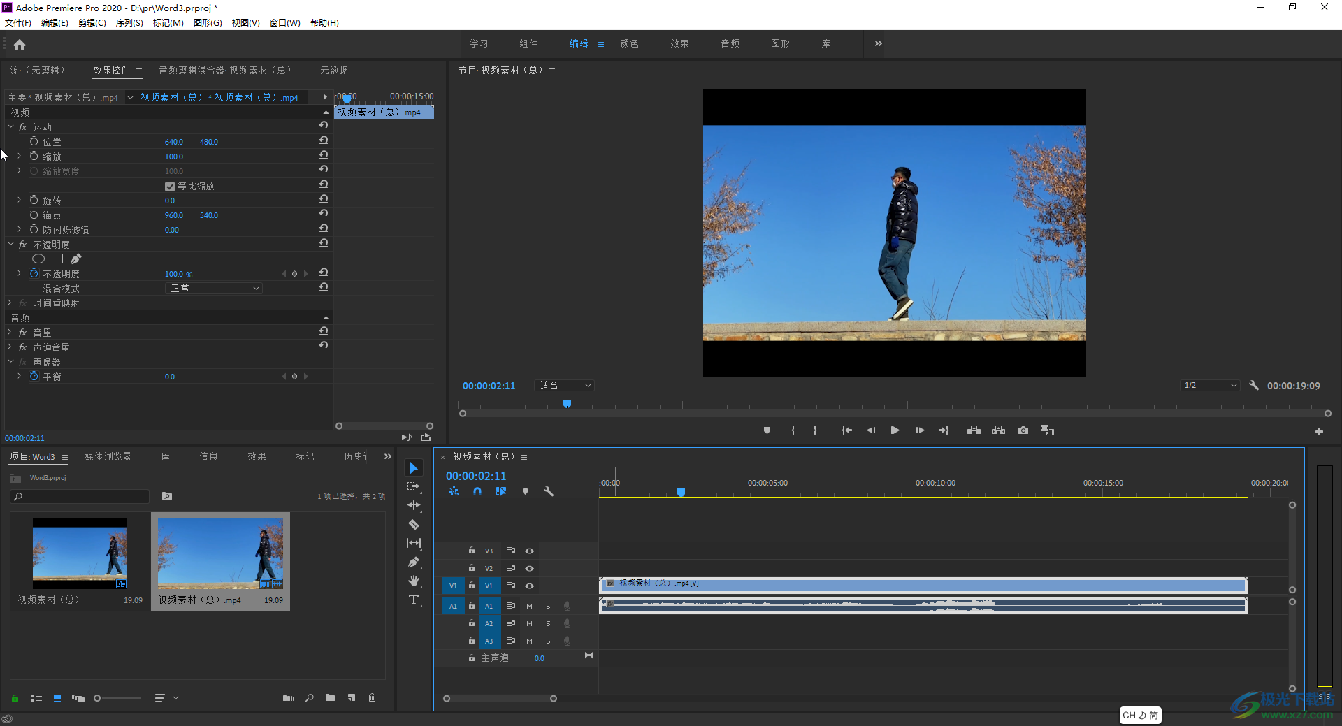Open the button editor plus icon

point(1319,432)
